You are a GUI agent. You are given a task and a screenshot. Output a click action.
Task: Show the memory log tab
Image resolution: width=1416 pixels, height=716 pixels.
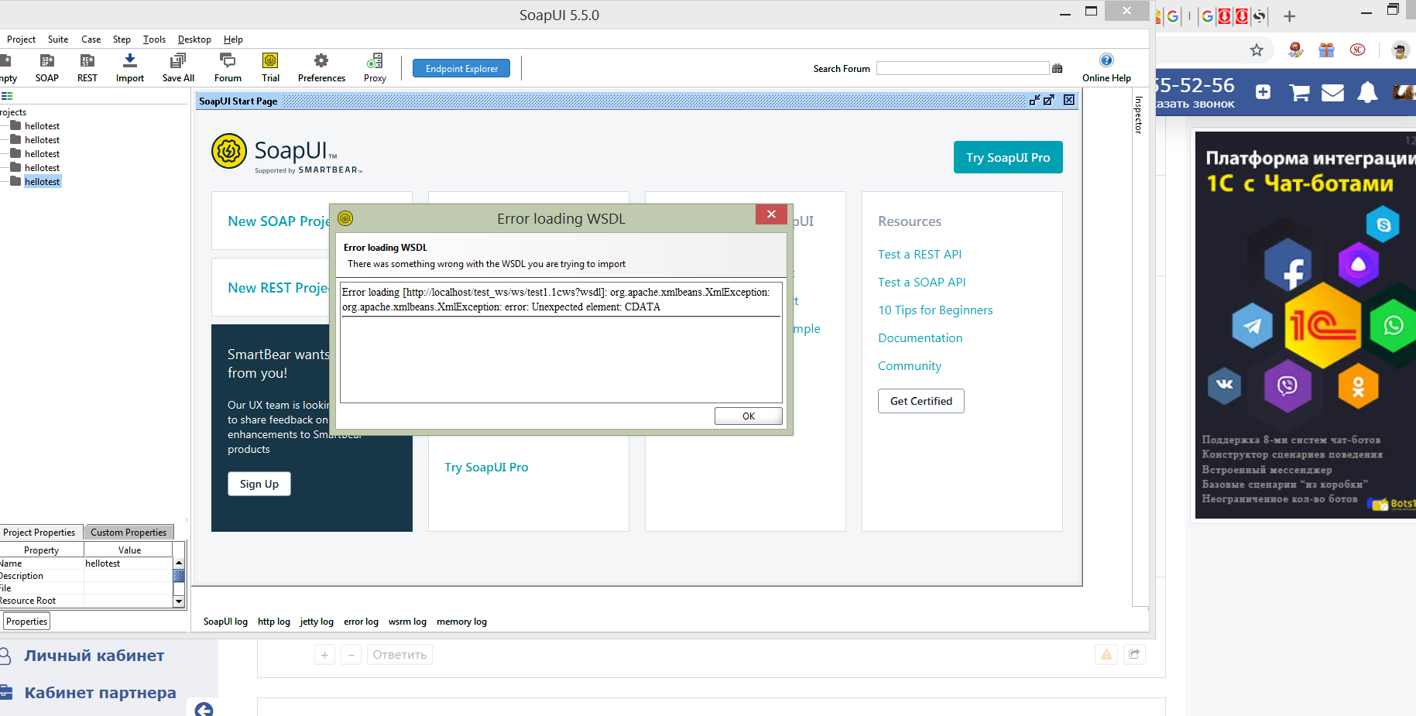point(461,622)
